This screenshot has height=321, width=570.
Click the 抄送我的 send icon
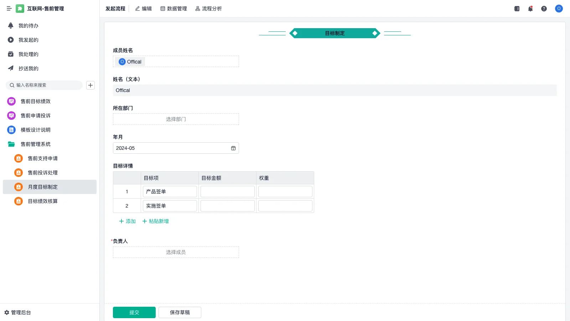10,68
